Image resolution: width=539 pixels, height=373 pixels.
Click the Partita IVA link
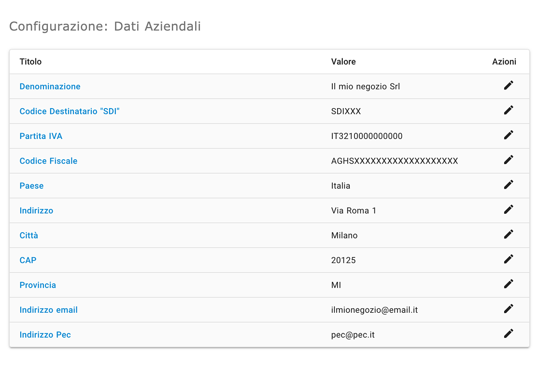41,137
